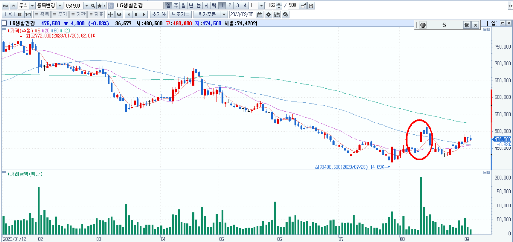Stop chart replay with square button
This screenshot has height=242, width=513.
(x=136, y=14)
